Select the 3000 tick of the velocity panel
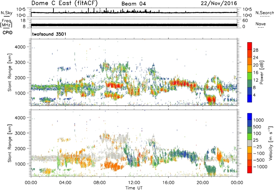This screenshot has width=274, height=190. pyautogui.click(x=20, y=133)
